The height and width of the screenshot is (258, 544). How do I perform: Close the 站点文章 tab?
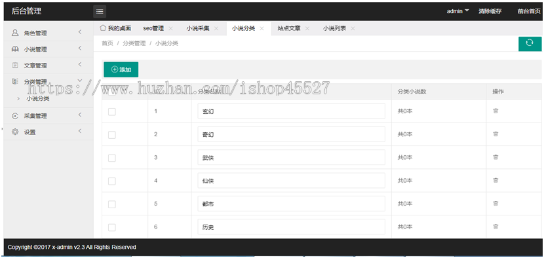307,28
